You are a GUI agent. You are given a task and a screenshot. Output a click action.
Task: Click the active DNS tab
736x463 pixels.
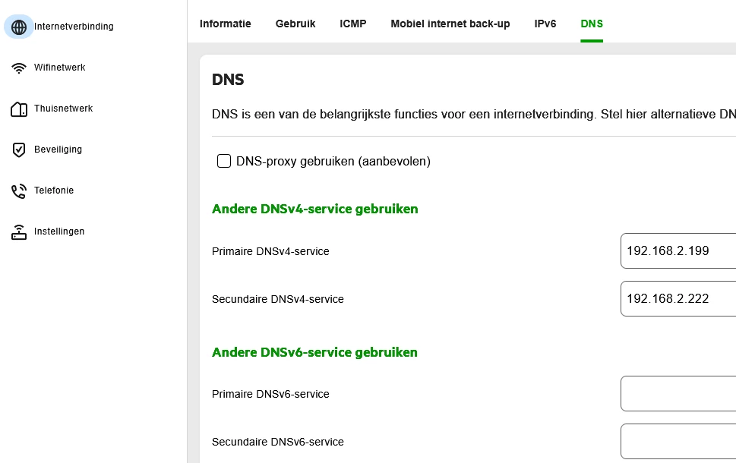592,24
